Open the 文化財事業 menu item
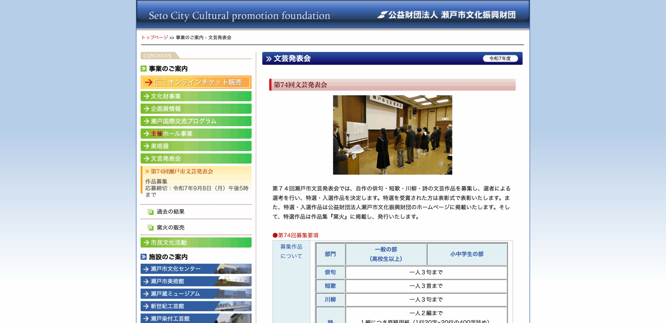 [196, 96]
